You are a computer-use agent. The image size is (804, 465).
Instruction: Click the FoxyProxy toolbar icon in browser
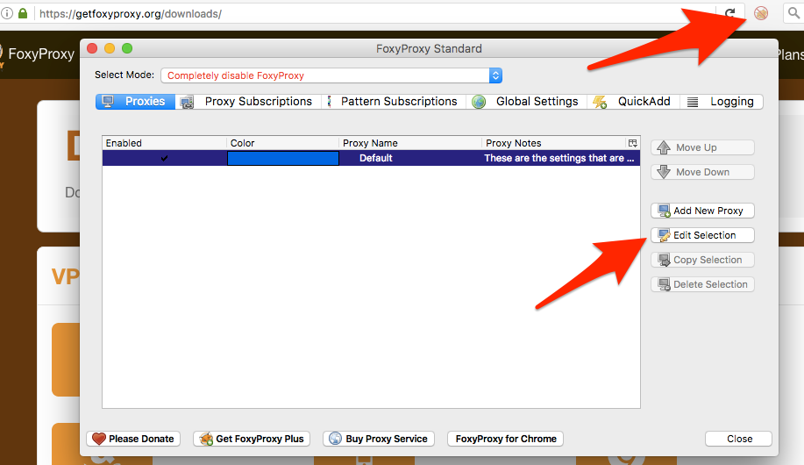(x=761, y=13)
